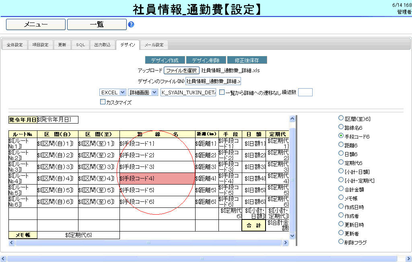Select the 路線名6 radio button

341,127
